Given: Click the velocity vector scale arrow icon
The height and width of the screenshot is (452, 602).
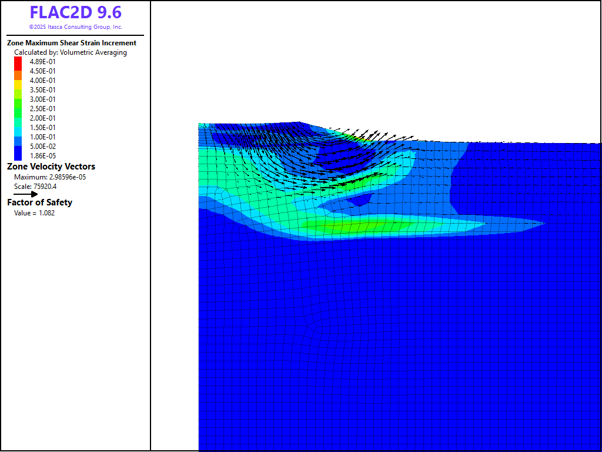Looking at the screenshot, I should point(26,194).
